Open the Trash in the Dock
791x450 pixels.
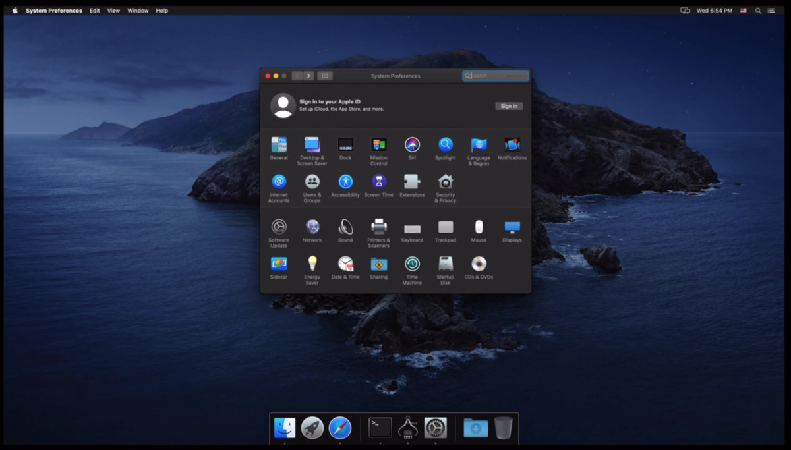pos(504,428)
